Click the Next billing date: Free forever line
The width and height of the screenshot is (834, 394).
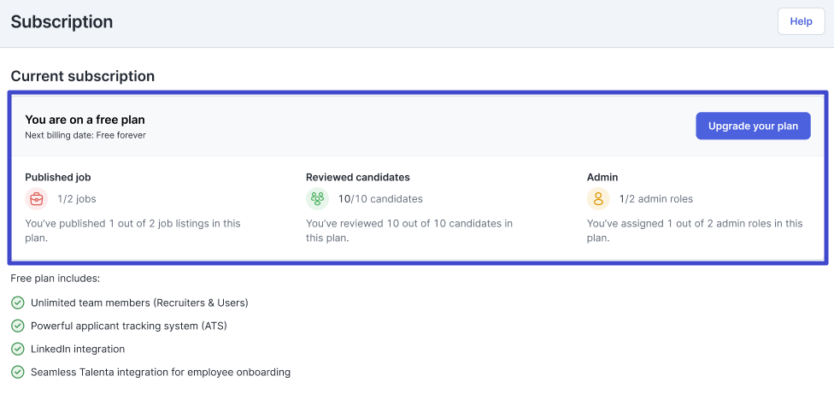point(85,135)
